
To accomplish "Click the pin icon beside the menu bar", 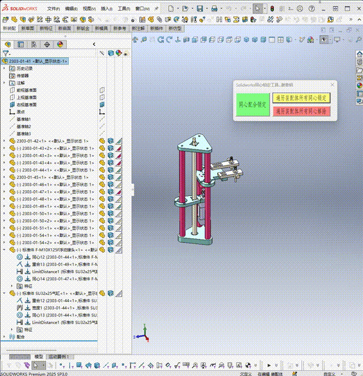I will 157,9.
